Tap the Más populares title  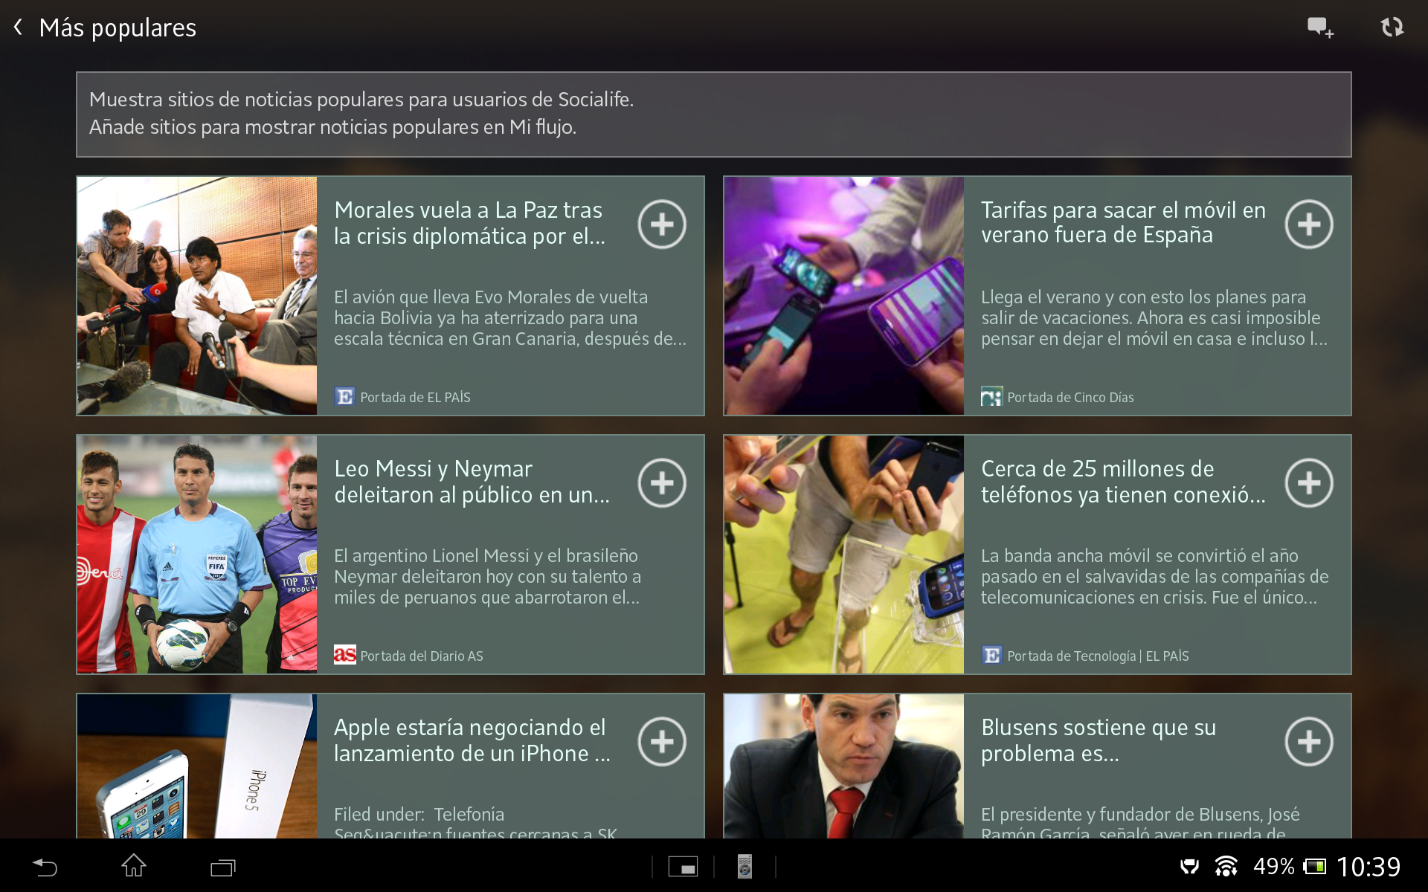click(118, 28)
